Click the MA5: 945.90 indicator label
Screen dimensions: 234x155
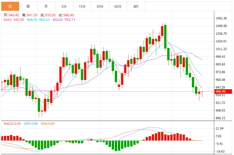click(14, 20)
